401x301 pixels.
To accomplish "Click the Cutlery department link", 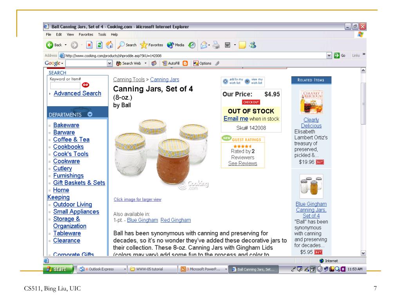I will pos(62,169).
